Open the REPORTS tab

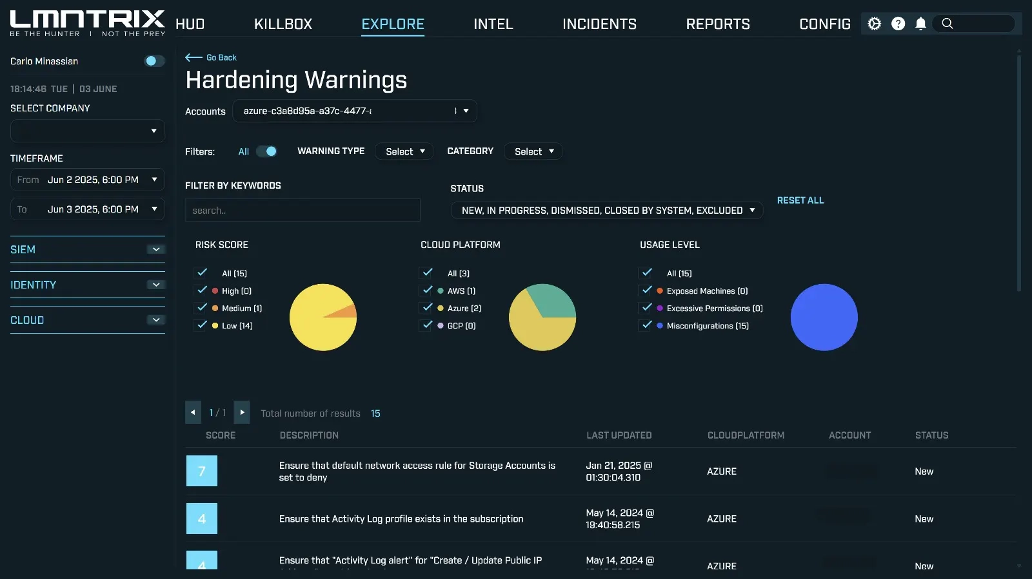point(718,24)
